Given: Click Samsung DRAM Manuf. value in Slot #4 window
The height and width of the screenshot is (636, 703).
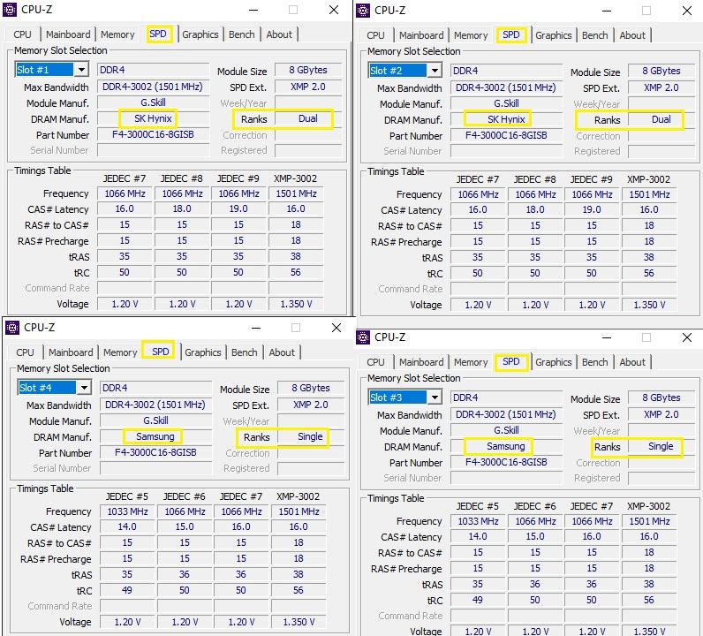Looking at the screenshot, I should (155, 437).
